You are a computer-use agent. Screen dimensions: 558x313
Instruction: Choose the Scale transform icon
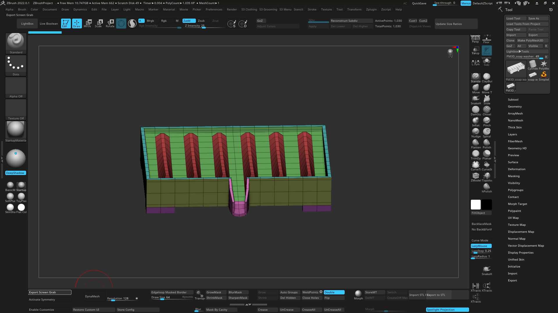click(99, 23)
